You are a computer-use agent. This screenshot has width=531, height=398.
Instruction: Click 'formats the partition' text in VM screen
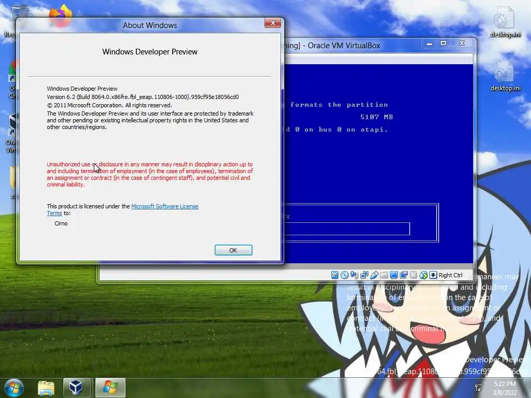pos(339,105)
